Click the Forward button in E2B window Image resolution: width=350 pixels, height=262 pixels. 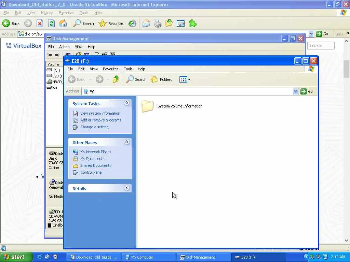coord(99,79)
